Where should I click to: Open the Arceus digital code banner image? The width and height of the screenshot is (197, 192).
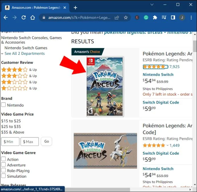[x=105, y=151]
